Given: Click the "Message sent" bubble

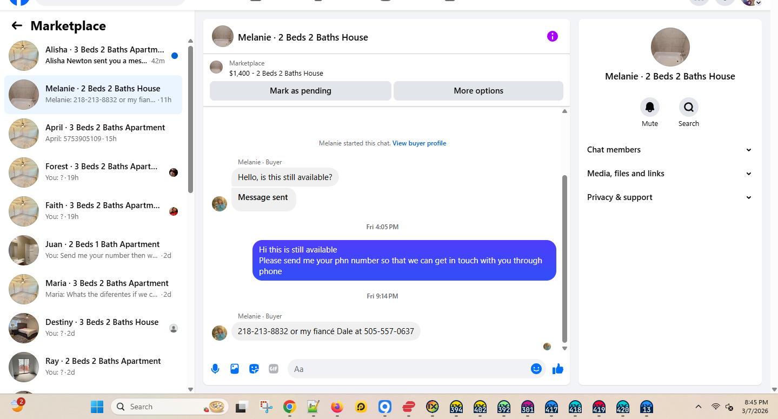Looking at the screenshot, I should click(x=263, y=198).
